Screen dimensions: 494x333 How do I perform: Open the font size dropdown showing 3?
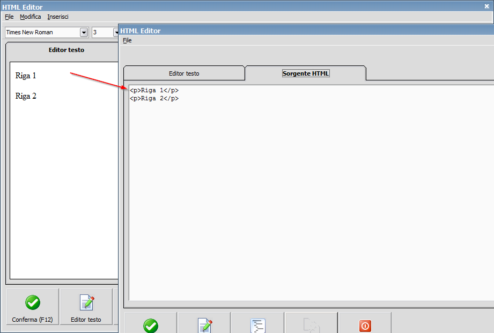point(116,33)
